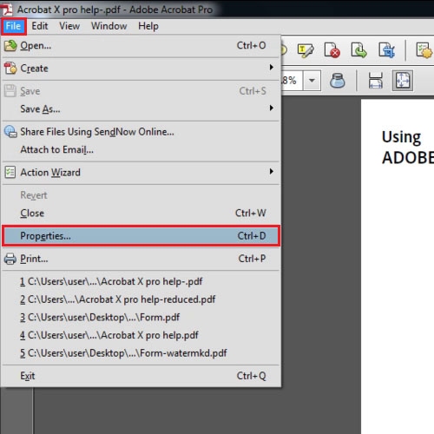Expand the Action Wizard submenu arrow
This screenshot has width=434, height=434.
point(271,172)
